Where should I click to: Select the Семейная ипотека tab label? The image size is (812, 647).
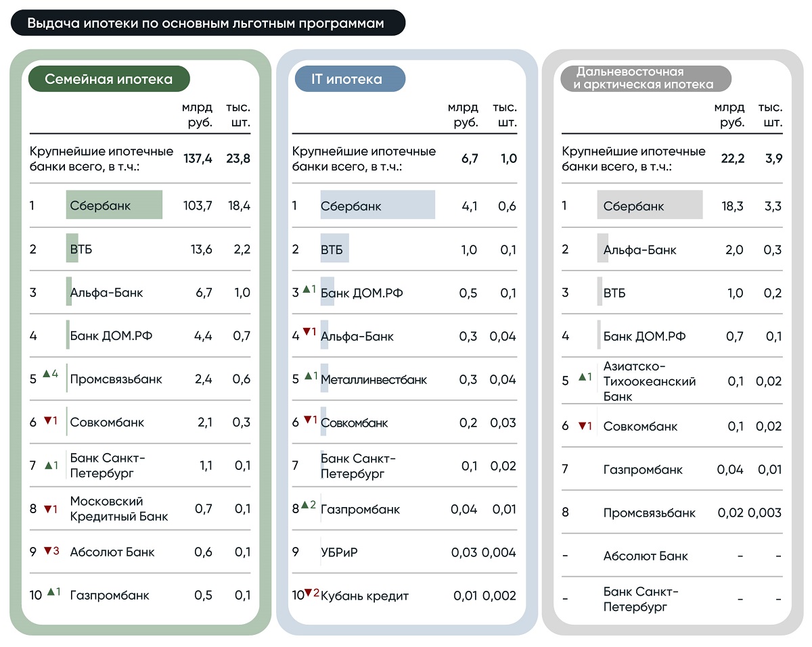pos(108,79)
